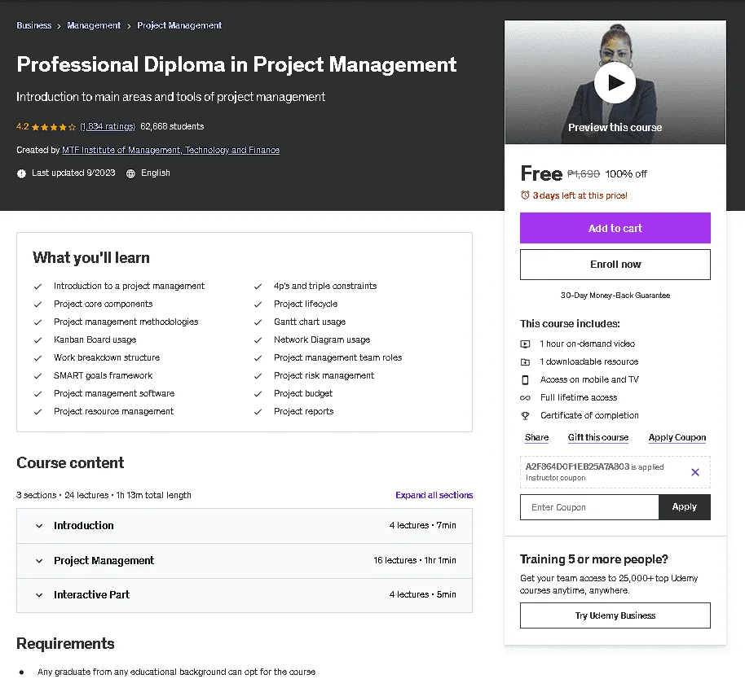Click '4 lectures • 7min' text
The image size is (745, 692).
tap(422, 525)
